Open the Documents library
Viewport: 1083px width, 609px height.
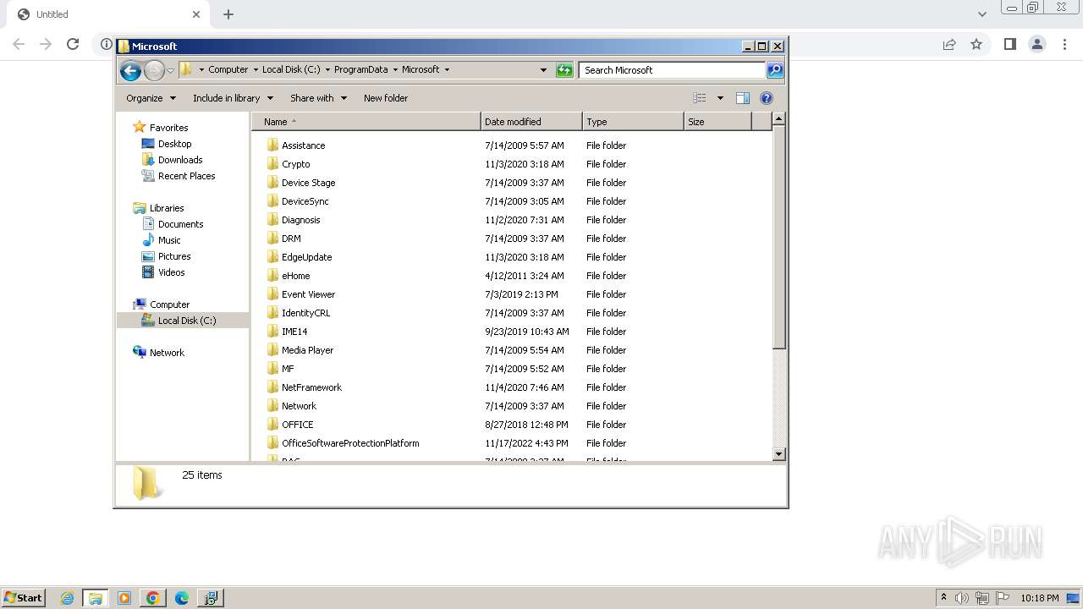tap(180, 224)
